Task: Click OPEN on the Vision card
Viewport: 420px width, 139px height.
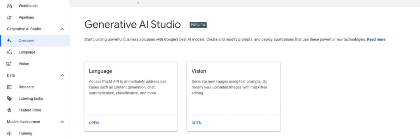Action: 196,123
